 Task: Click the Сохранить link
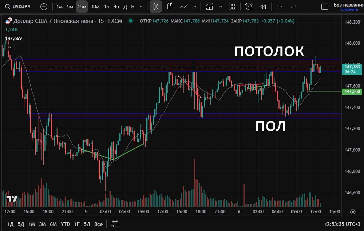point(346,10)
